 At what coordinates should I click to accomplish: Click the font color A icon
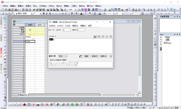tap(81, 14)
